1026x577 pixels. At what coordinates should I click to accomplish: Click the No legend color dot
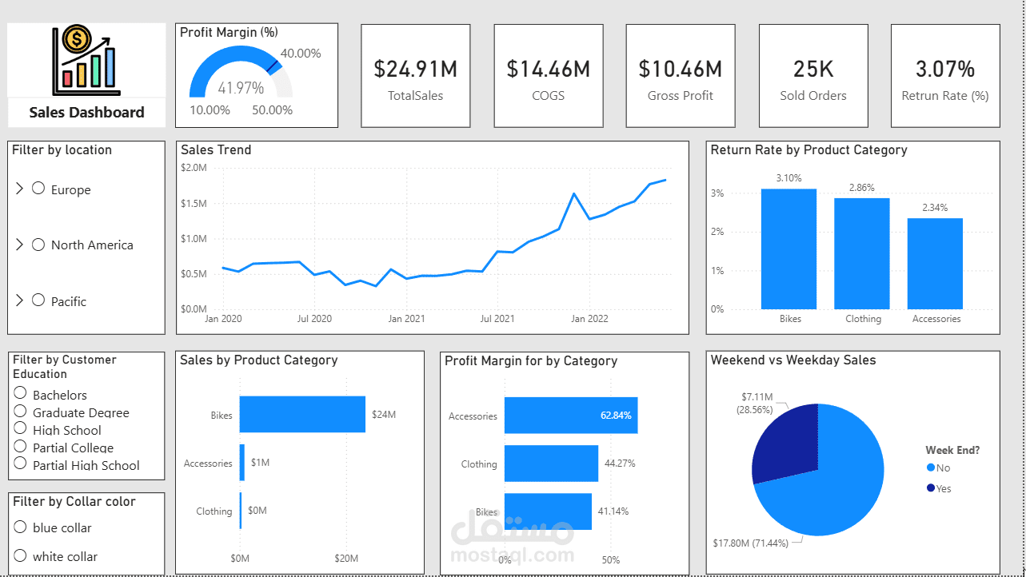(931, 468)
